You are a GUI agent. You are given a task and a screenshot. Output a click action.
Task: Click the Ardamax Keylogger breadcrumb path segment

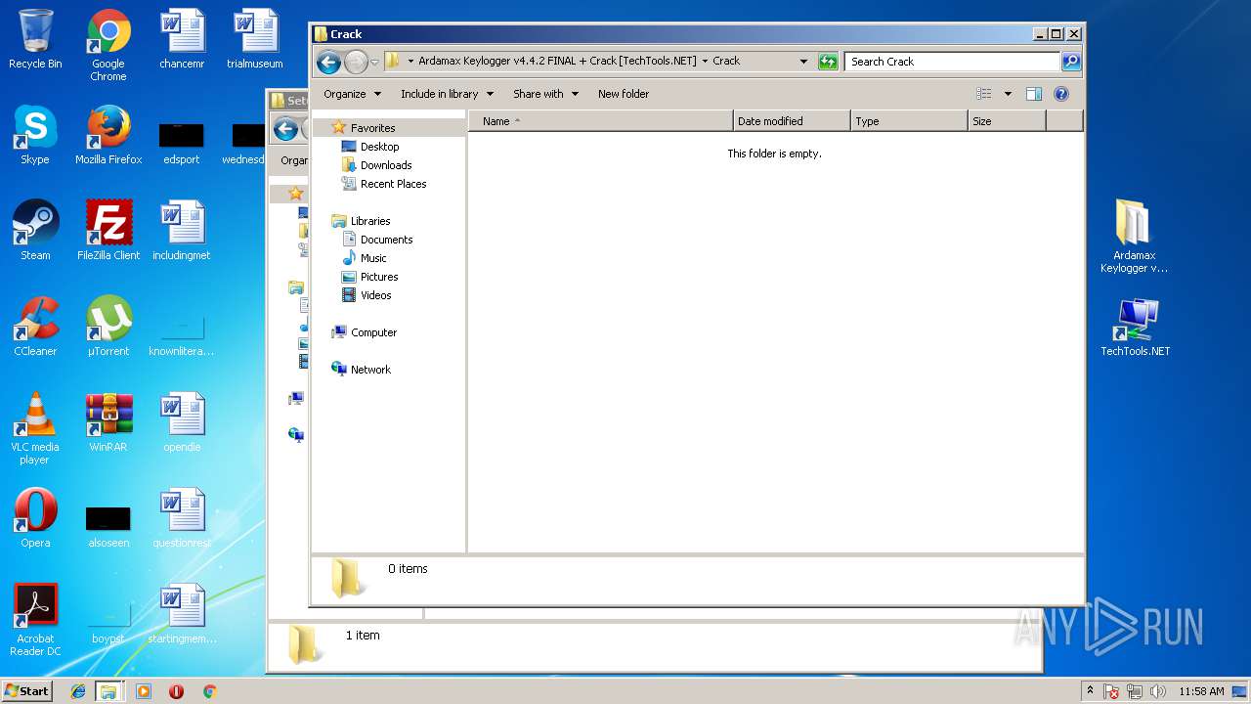tap(557, 61)
